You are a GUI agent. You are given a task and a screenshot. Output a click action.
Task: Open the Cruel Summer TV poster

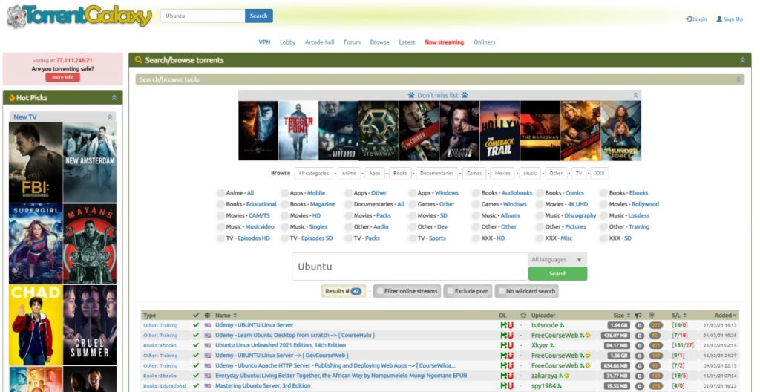point(90,324)
